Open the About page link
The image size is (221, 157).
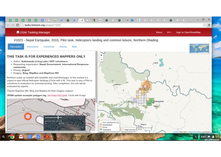pyautogui.click(x=159, y=32)
